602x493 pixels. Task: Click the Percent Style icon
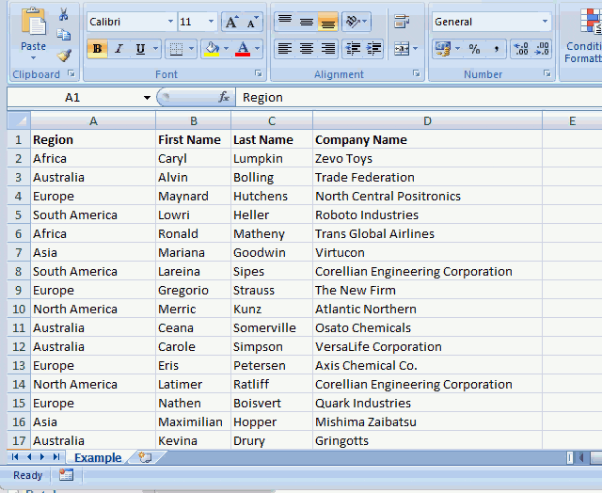[474, 49]
